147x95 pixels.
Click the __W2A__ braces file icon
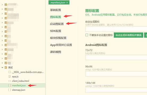click(10, 72)
